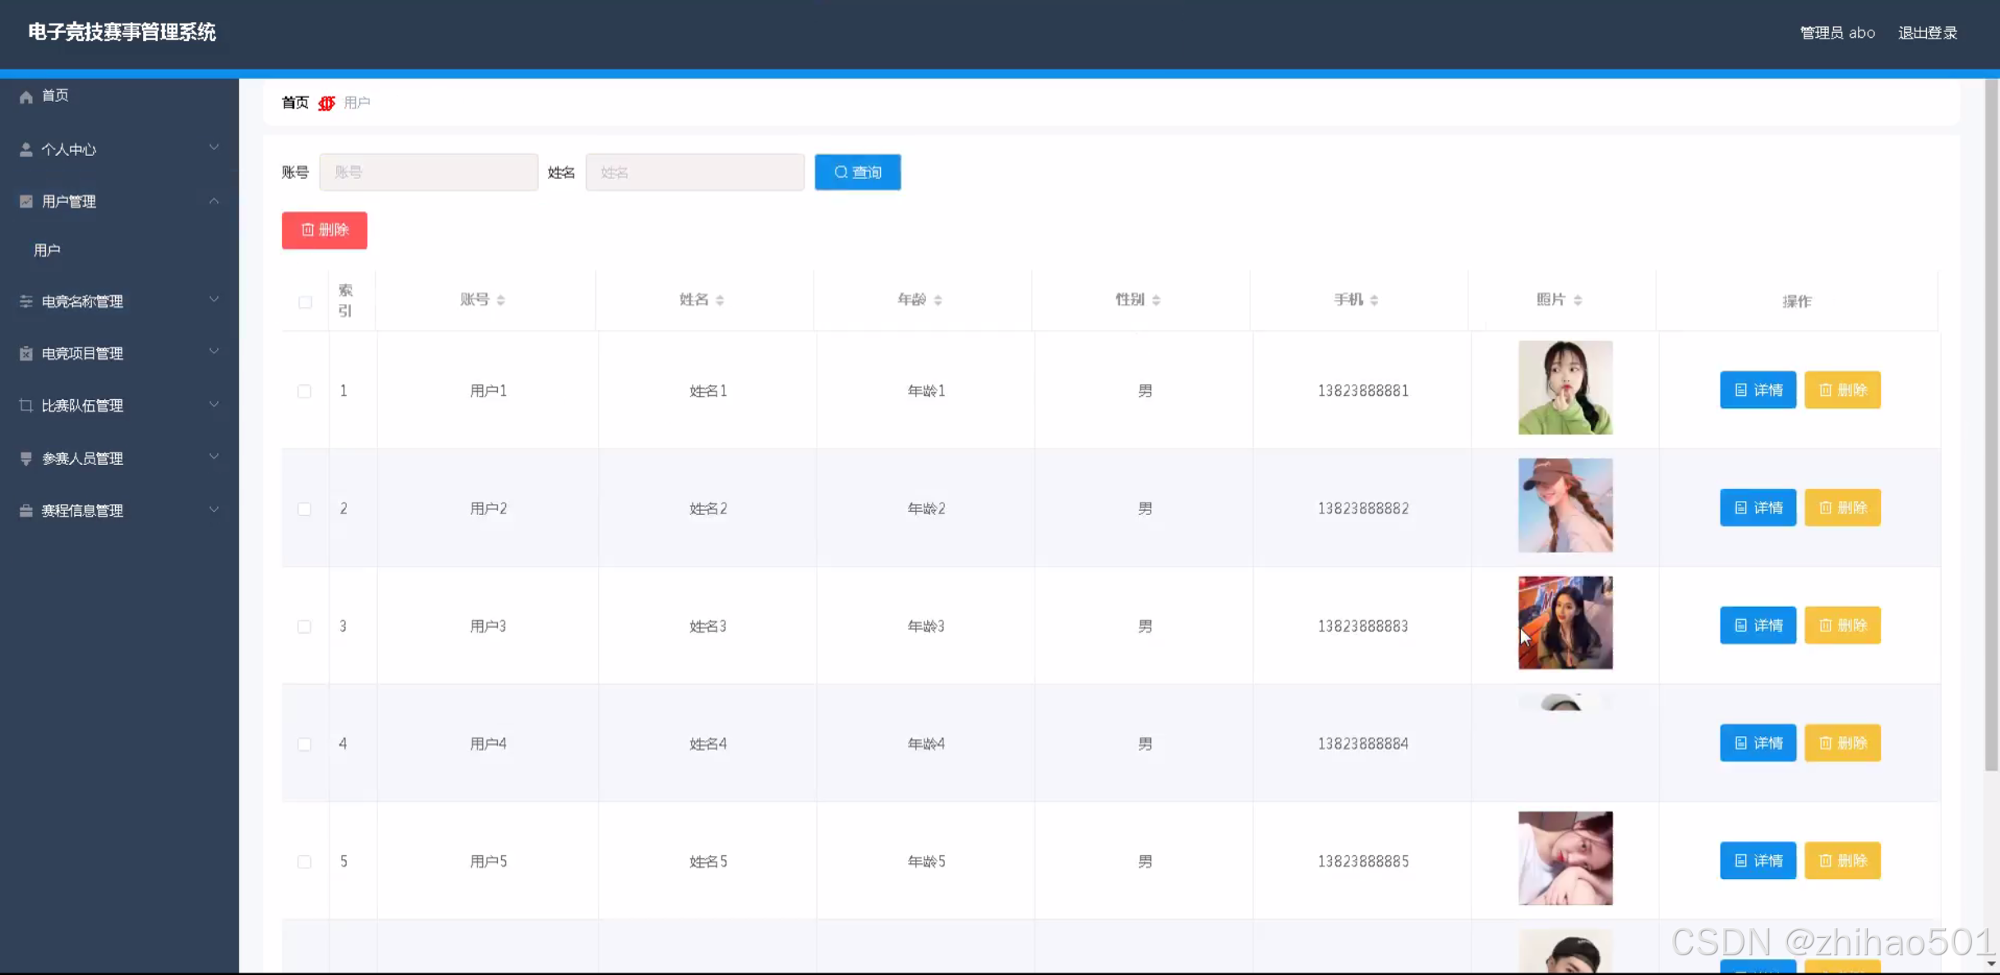2000x975 pixels.
Task: Tick the checkbox for 用户1 row
Action: point(304,391)
